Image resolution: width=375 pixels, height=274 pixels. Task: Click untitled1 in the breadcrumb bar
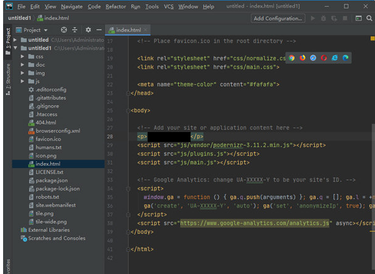(19, 18)
